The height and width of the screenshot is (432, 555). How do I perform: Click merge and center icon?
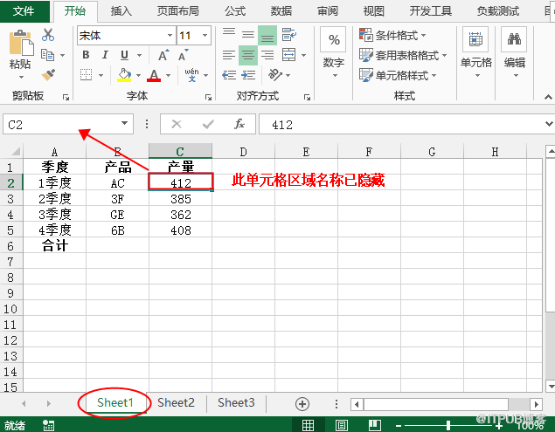(x=288, y=55)
